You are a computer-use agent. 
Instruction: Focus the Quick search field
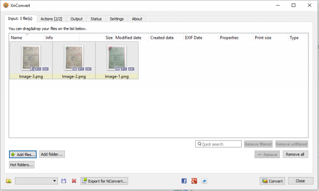tap(218, 144)
